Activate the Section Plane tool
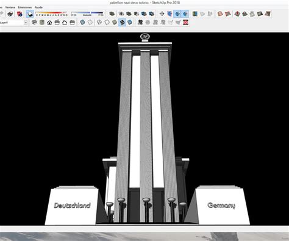The image size is (289, 241). (162, 14)
